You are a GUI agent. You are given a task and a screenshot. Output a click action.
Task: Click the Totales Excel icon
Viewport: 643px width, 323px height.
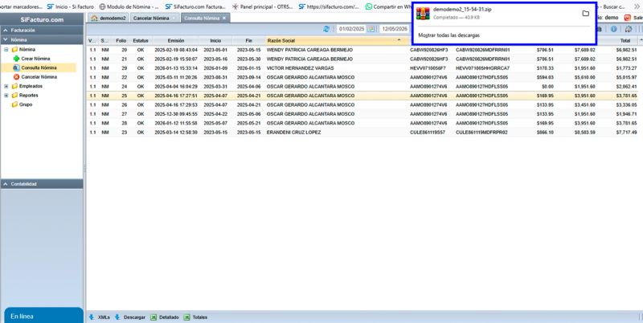pos(187,317)
